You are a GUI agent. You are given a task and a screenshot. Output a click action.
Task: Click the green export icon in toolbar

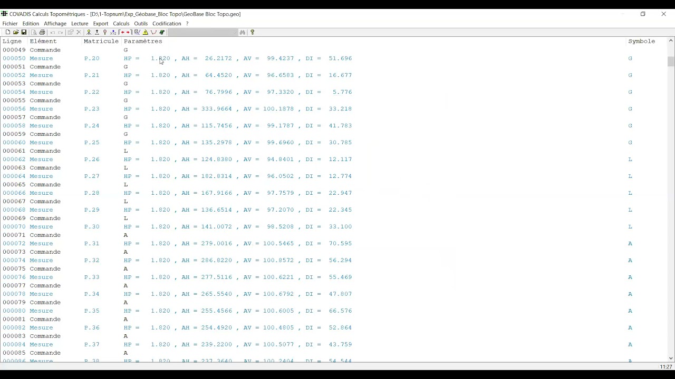(162, 32)
